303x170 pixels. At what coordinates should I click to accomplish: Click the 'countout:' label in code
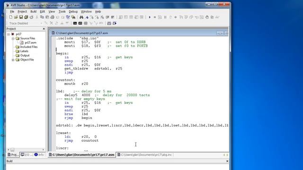point(65,80)
